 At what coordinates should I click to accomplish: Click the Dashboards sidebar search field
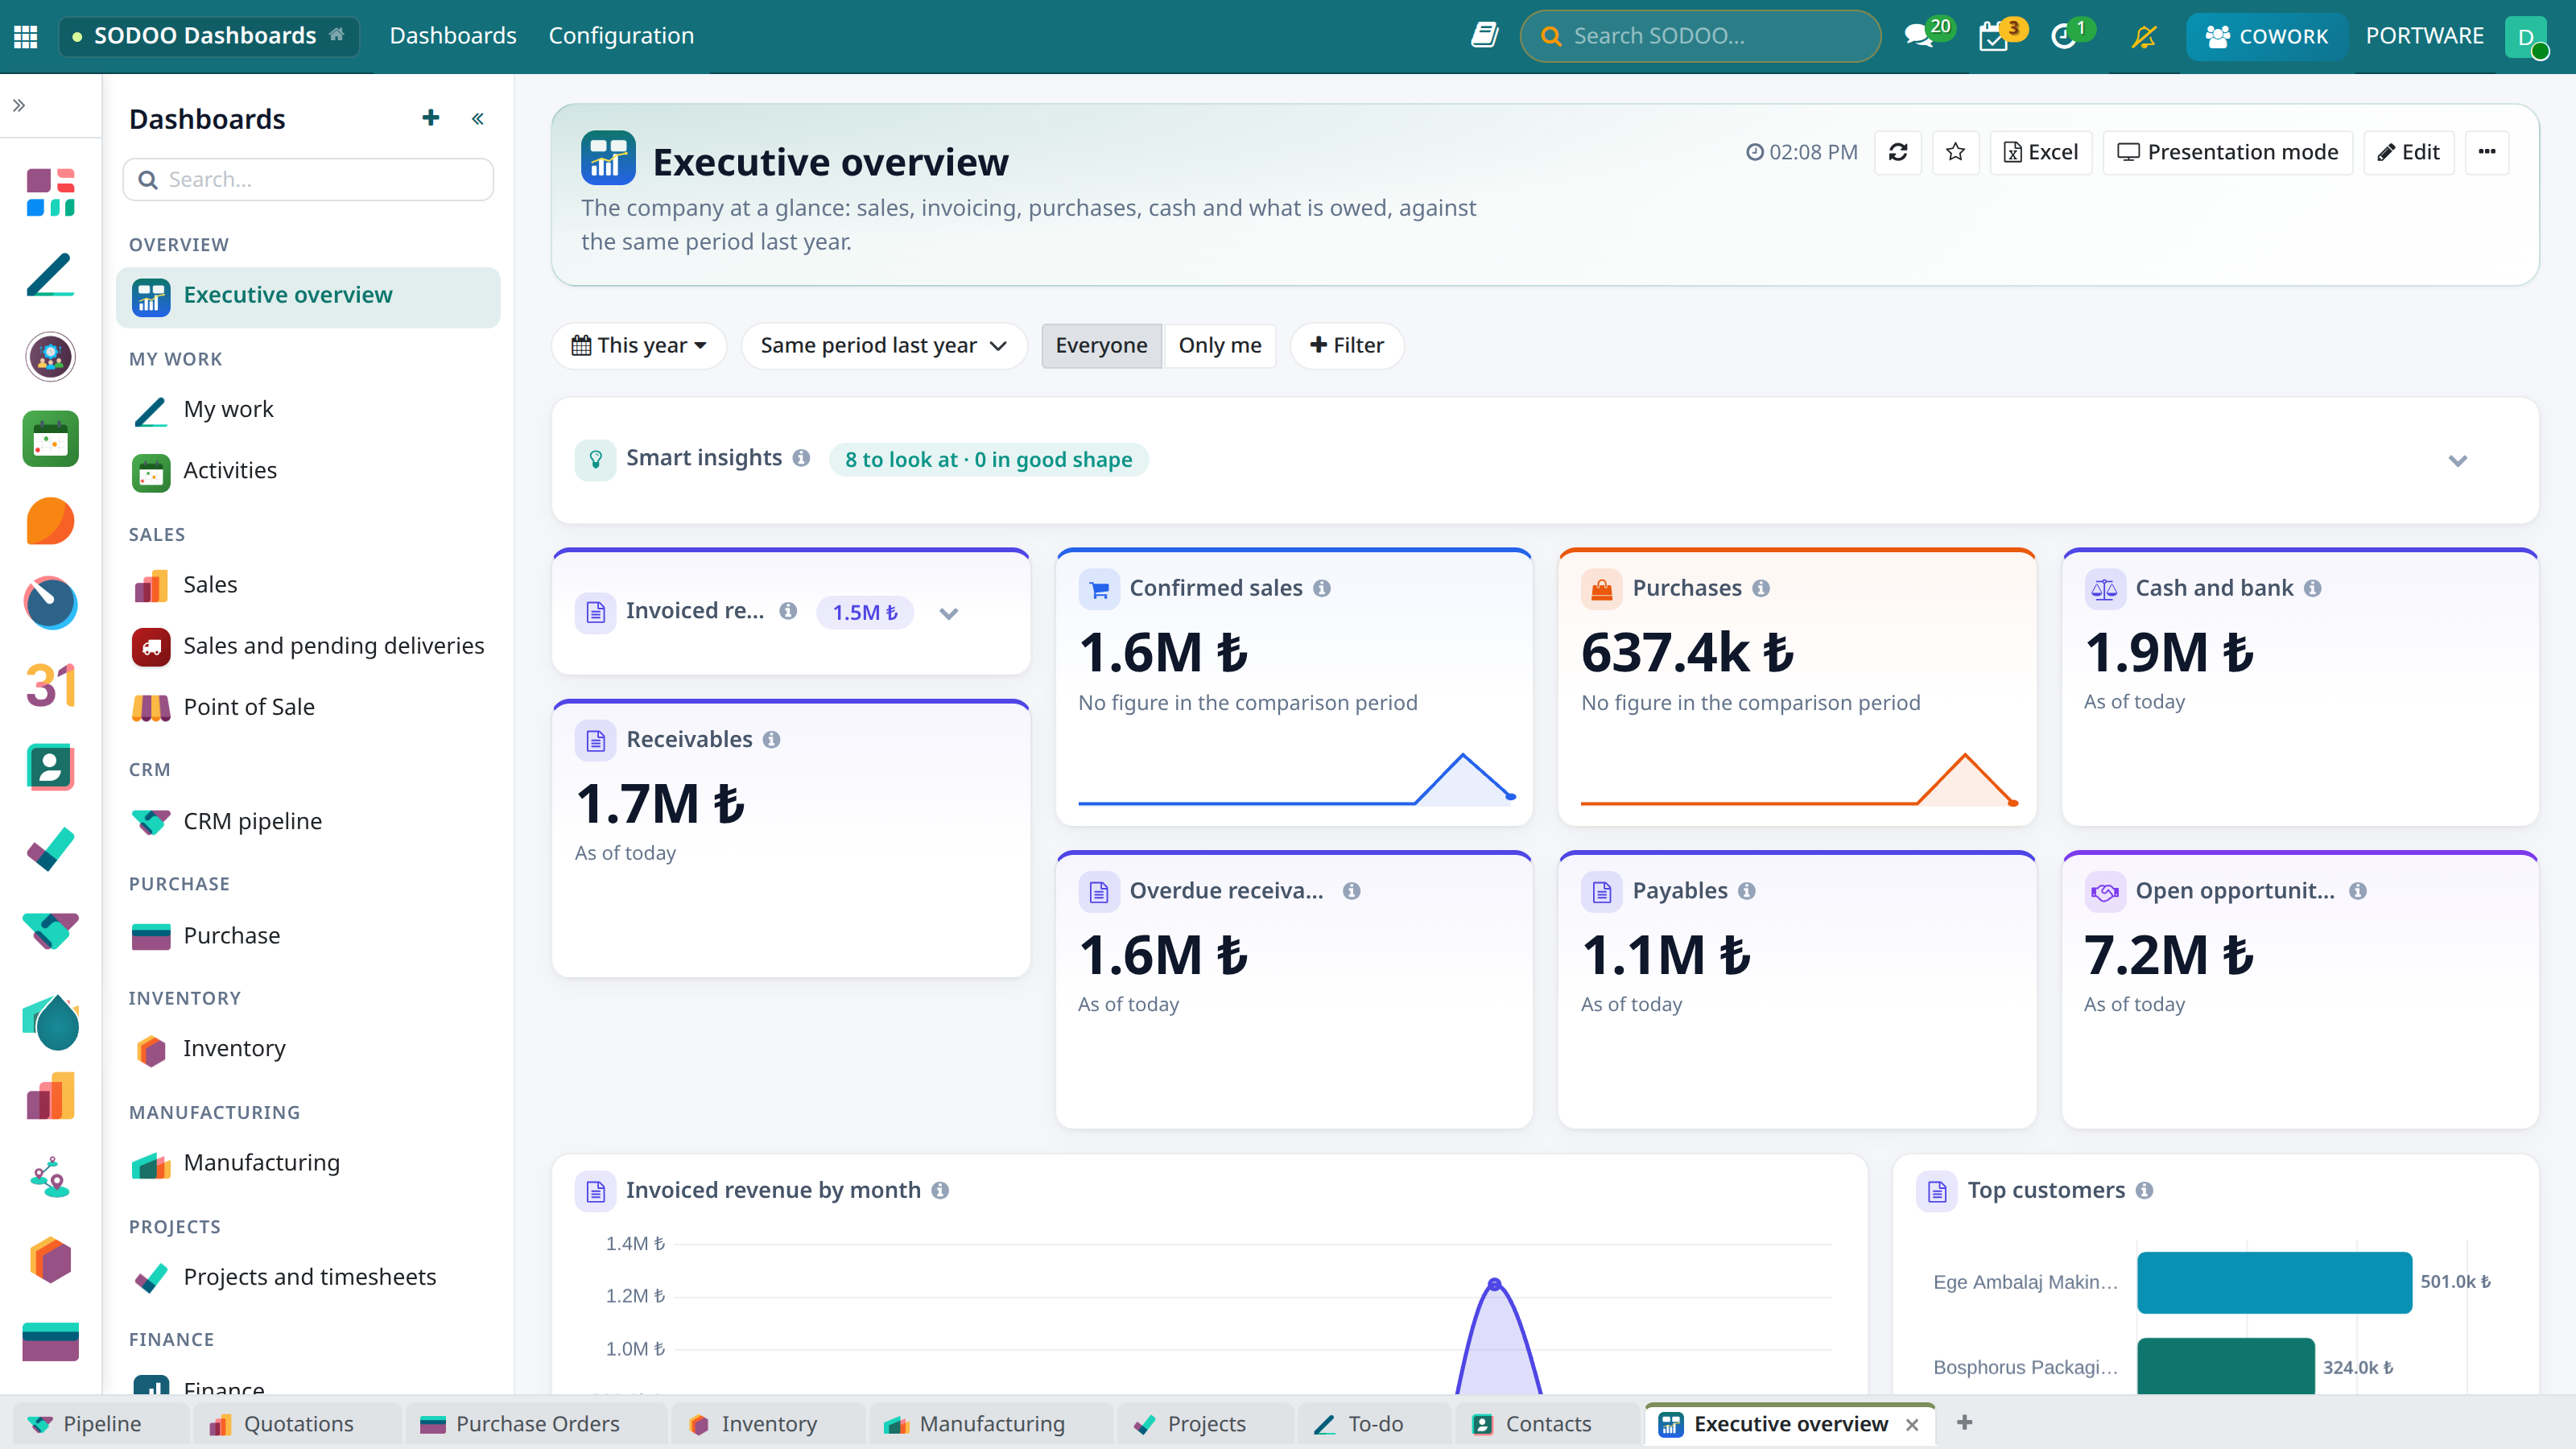(x=308, y=180)
